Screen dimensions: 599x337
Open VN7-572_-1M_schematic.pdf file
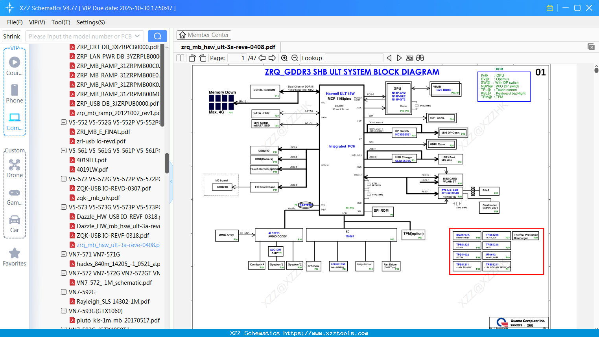(x=114, y=283)
